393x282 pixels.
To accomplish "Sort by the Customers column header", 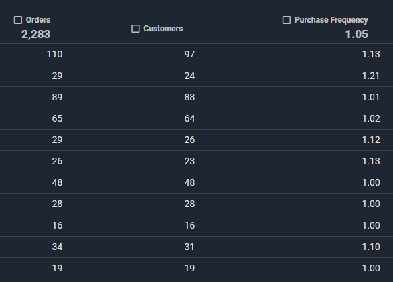I will tap(163, 29).
